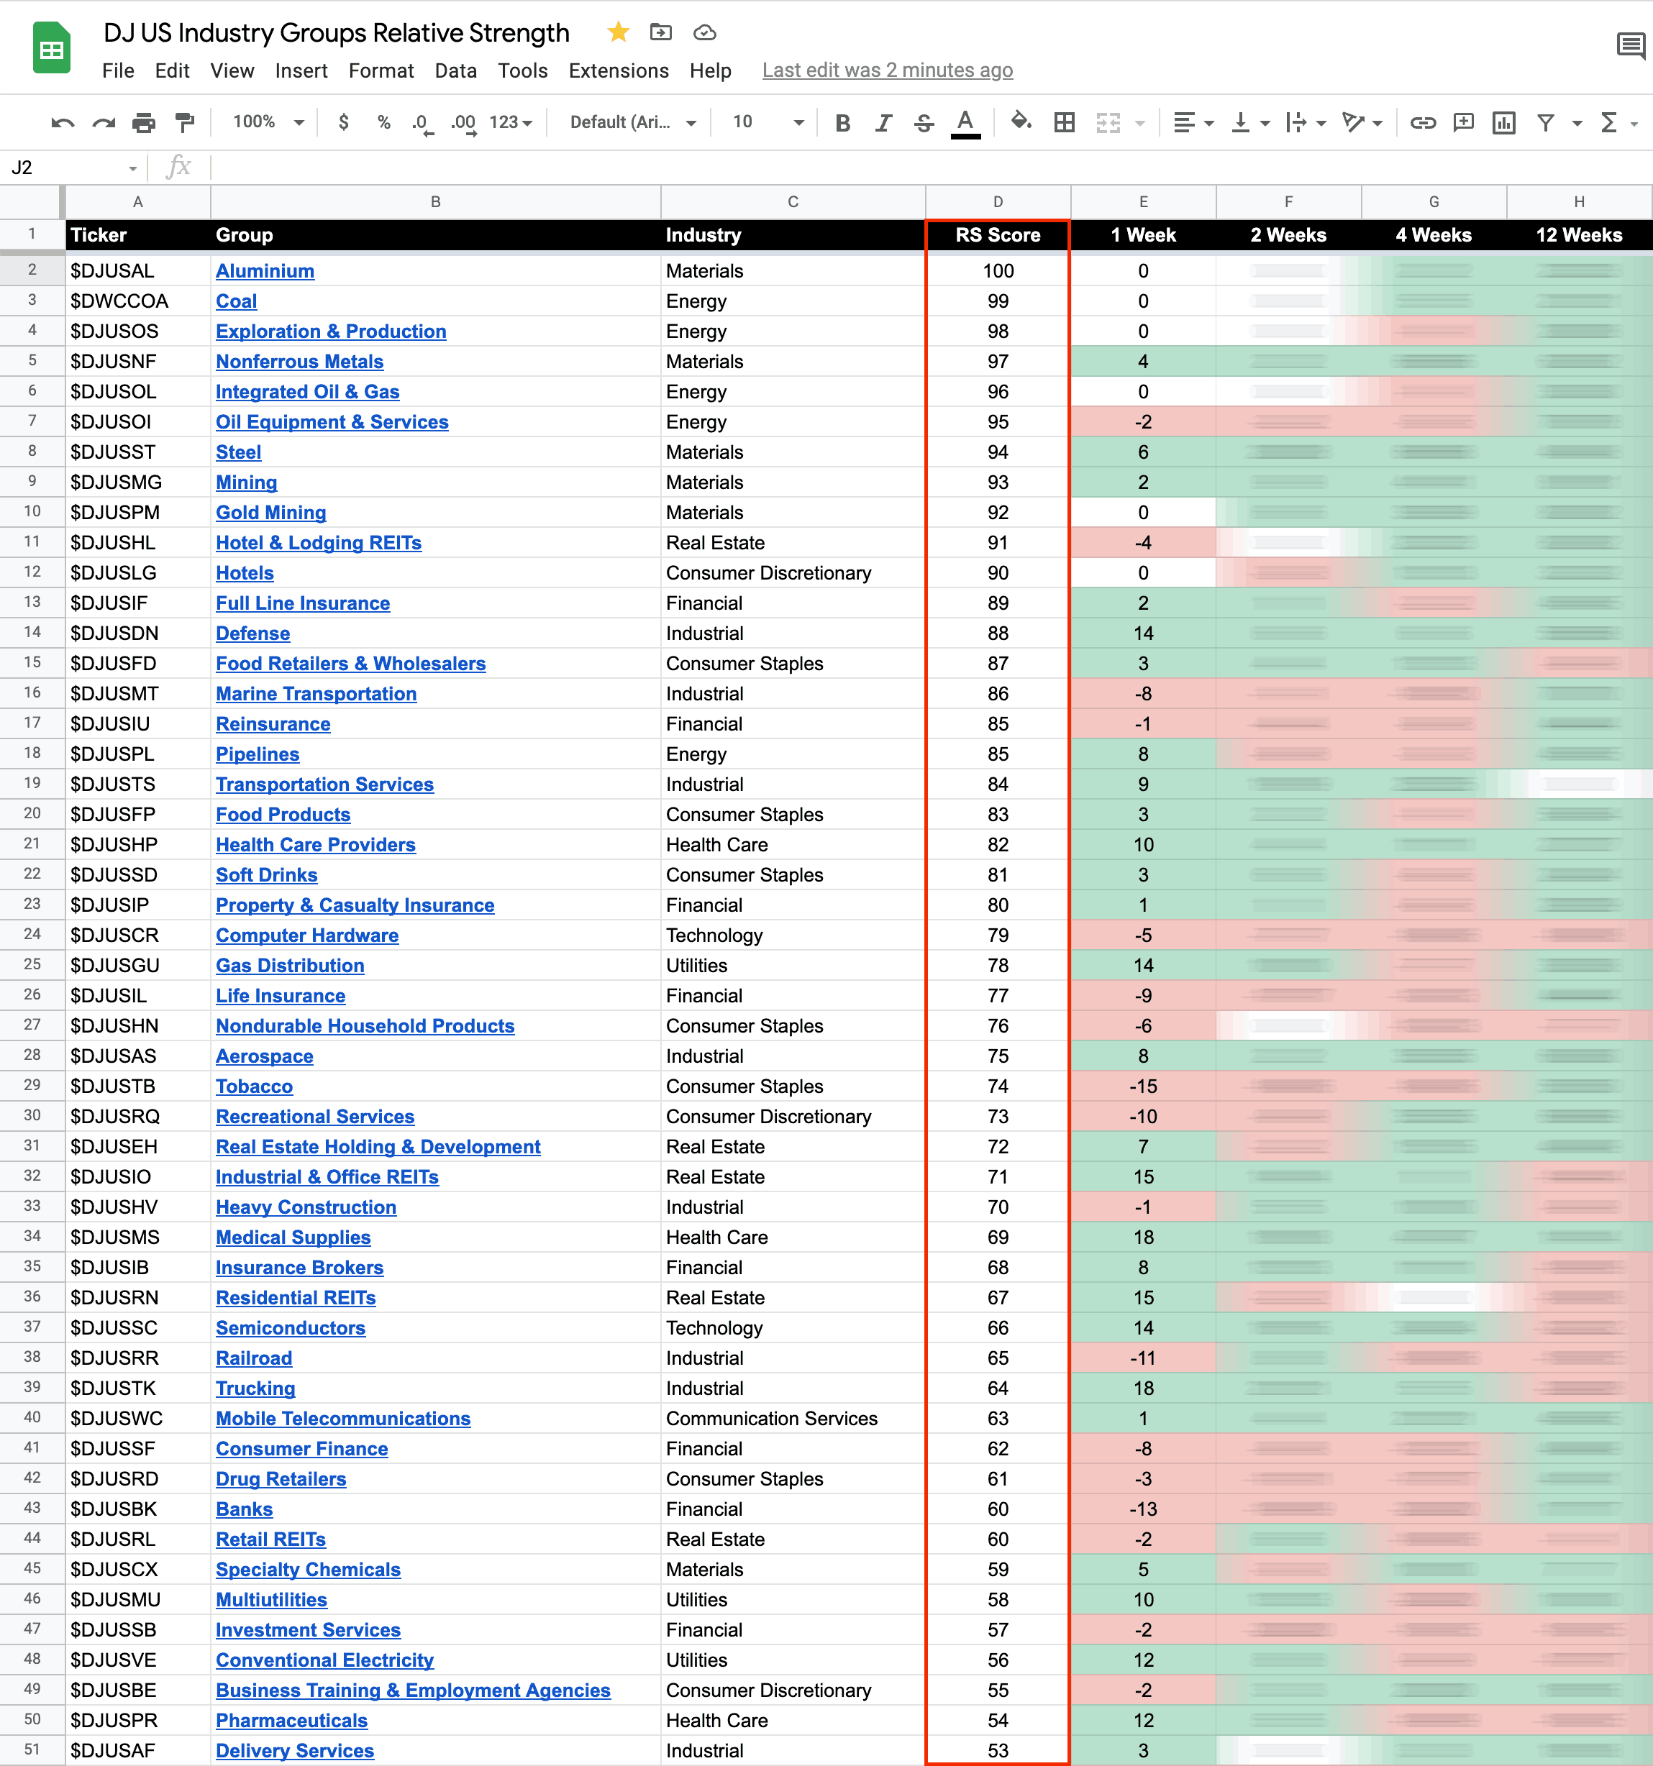
Task: Open the Coal group link
Action: (237, 301)
